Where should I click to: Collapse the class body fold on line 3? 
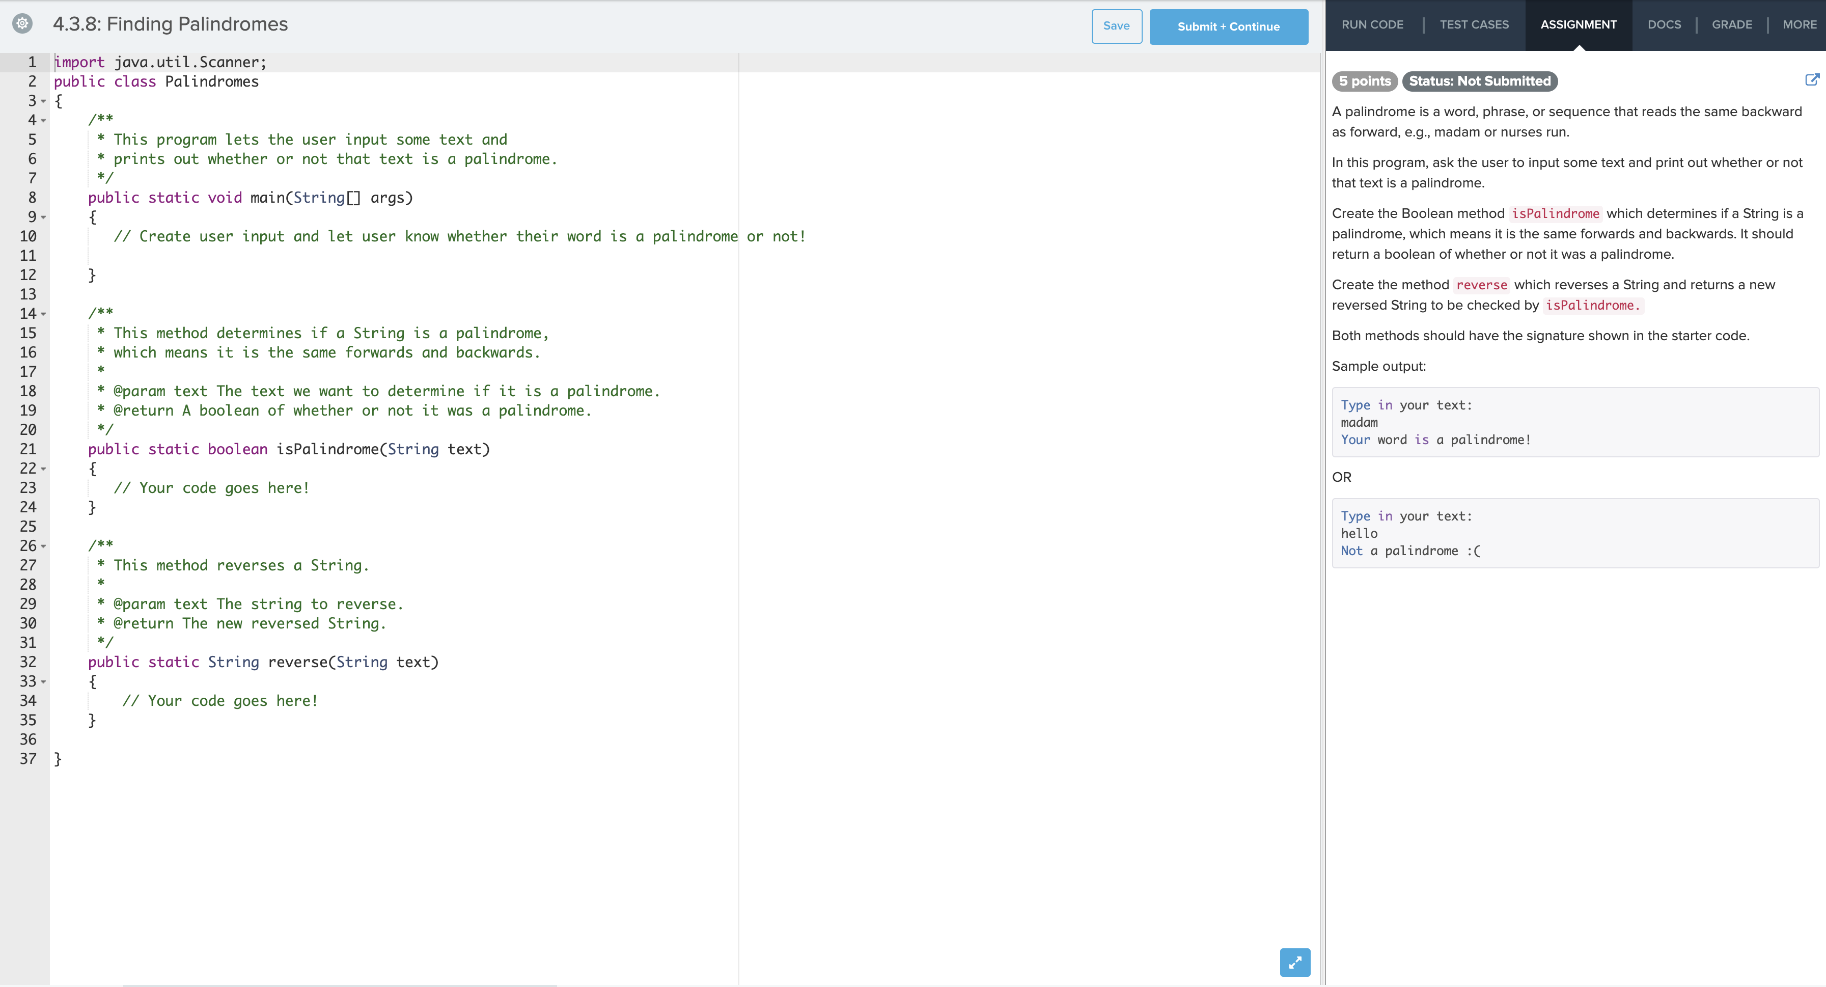43,101
